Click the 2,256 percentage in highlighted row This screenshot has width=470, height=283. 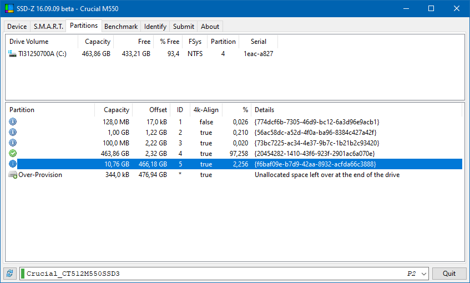240,164
